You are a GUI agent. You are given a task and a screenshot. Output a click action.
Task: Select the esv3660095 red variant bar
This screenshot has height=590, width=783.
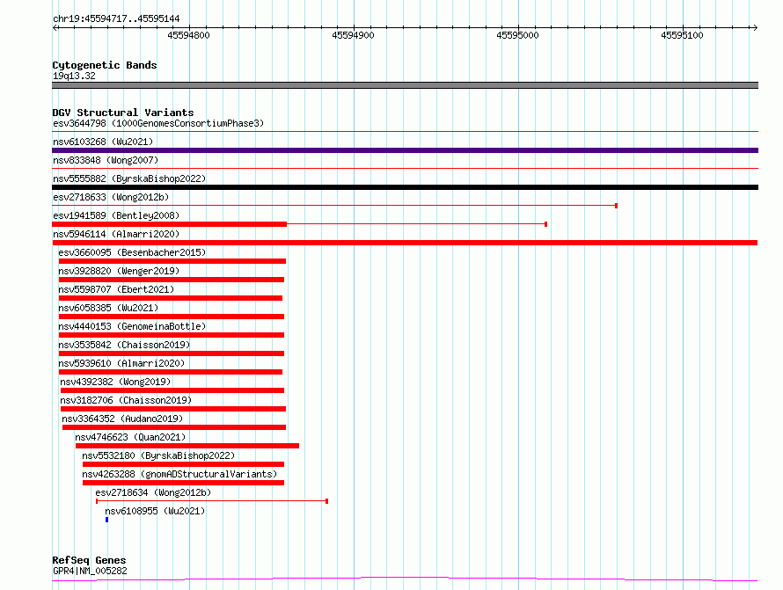click(x=172, y=261)
